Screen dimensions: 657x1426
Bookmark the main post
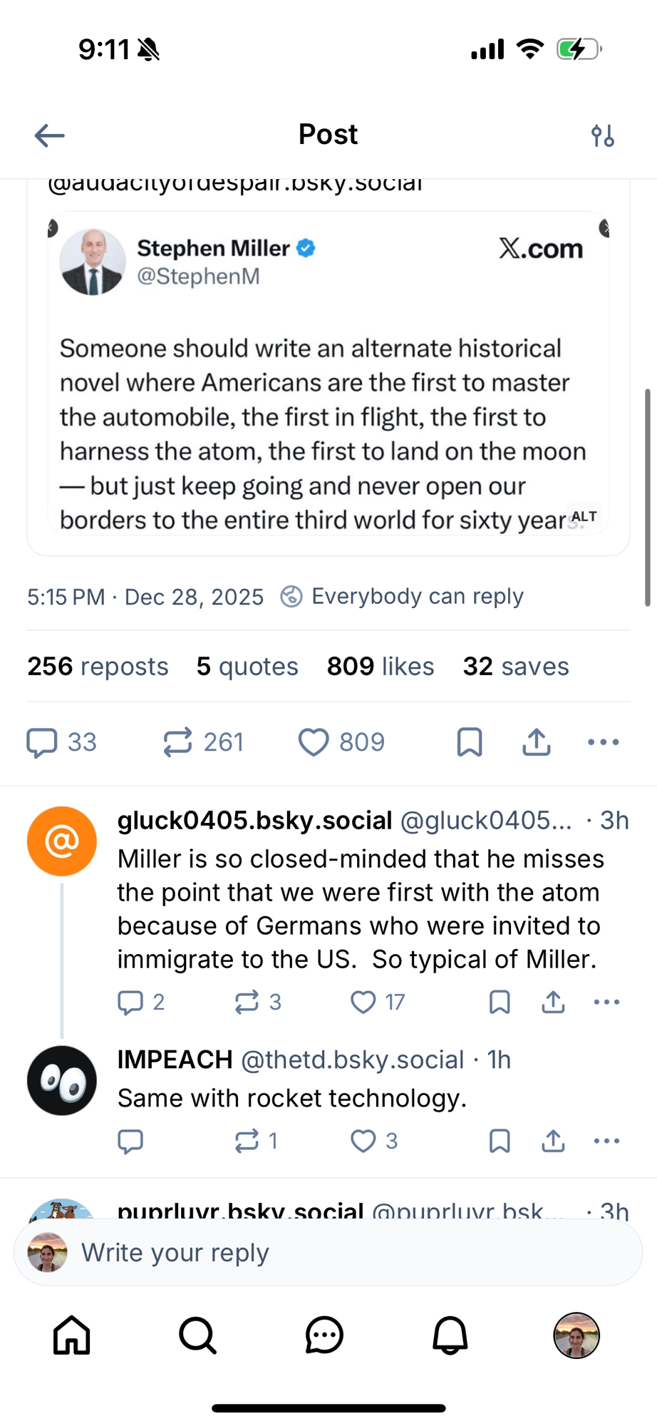pyautogui.click(x=470, y=742)
